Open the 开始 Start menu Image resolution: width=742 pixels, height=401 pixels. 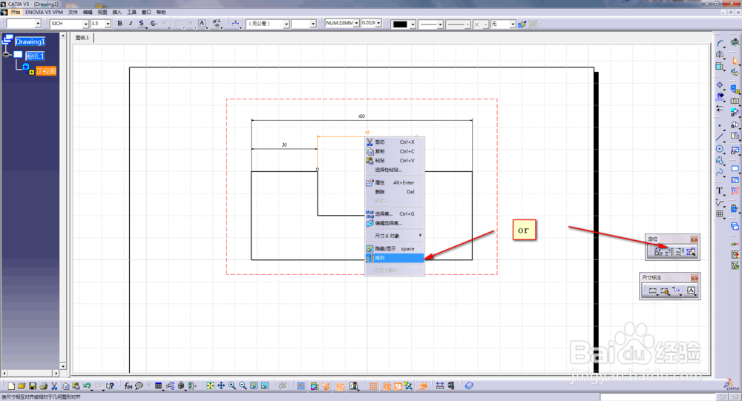coord(16,12)
